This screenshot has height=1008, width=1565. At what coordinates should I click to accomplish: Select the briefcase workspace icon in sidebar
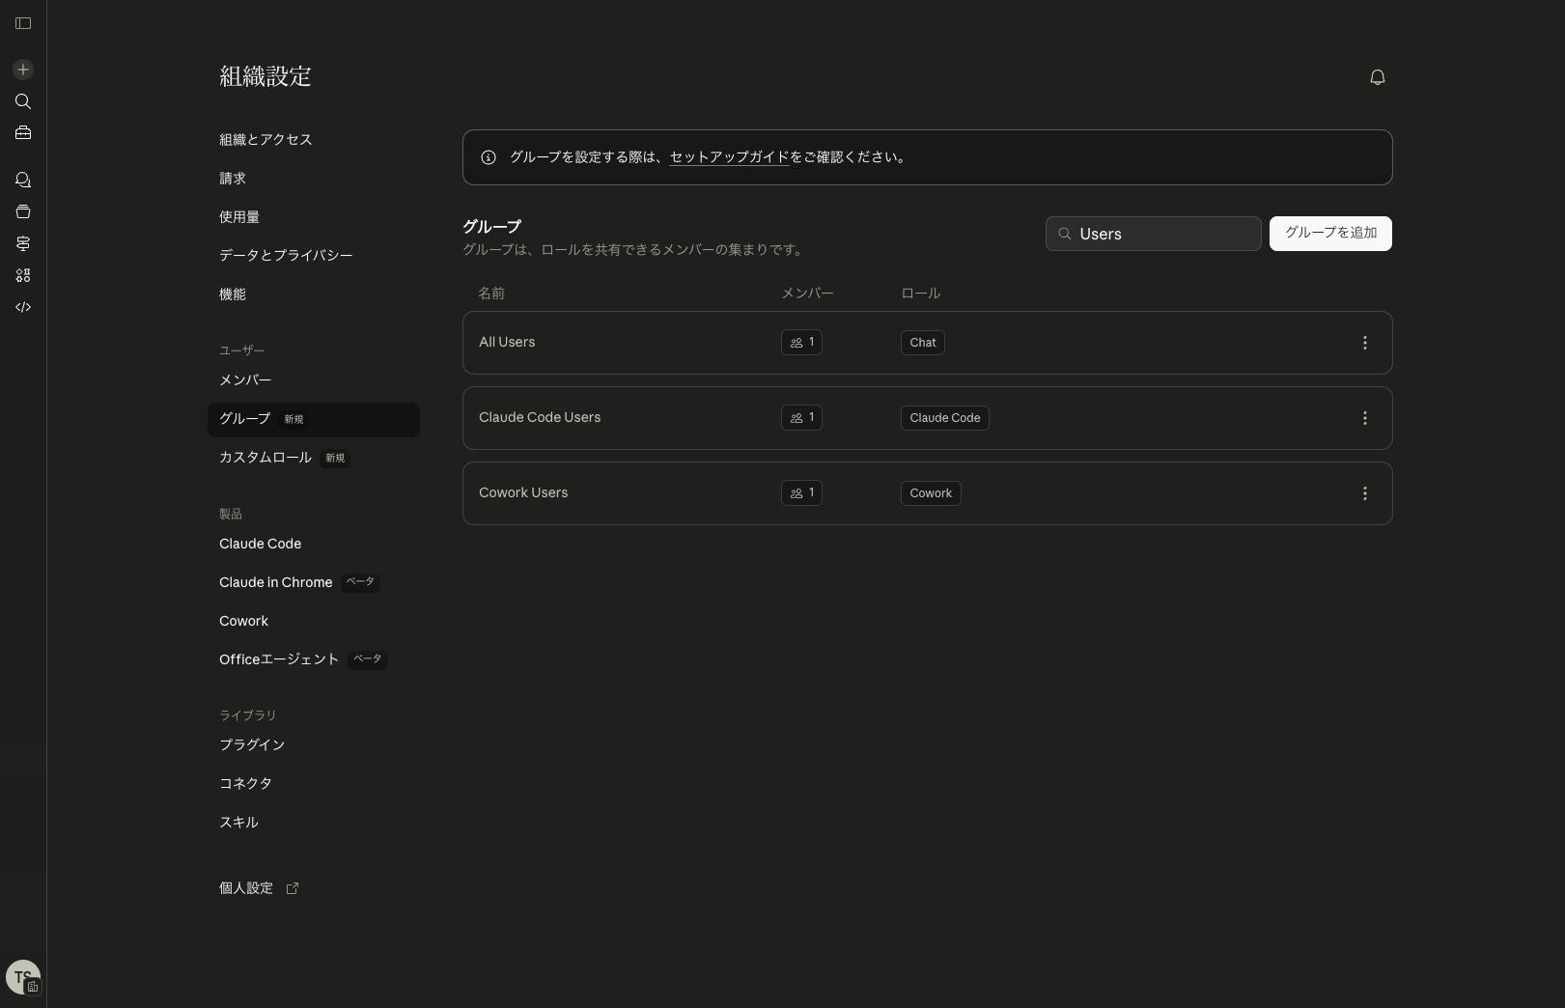[22, 132]
